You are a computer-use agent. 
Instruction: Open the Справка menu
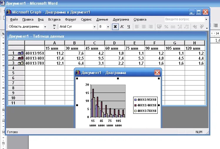(x=140, y=19)
